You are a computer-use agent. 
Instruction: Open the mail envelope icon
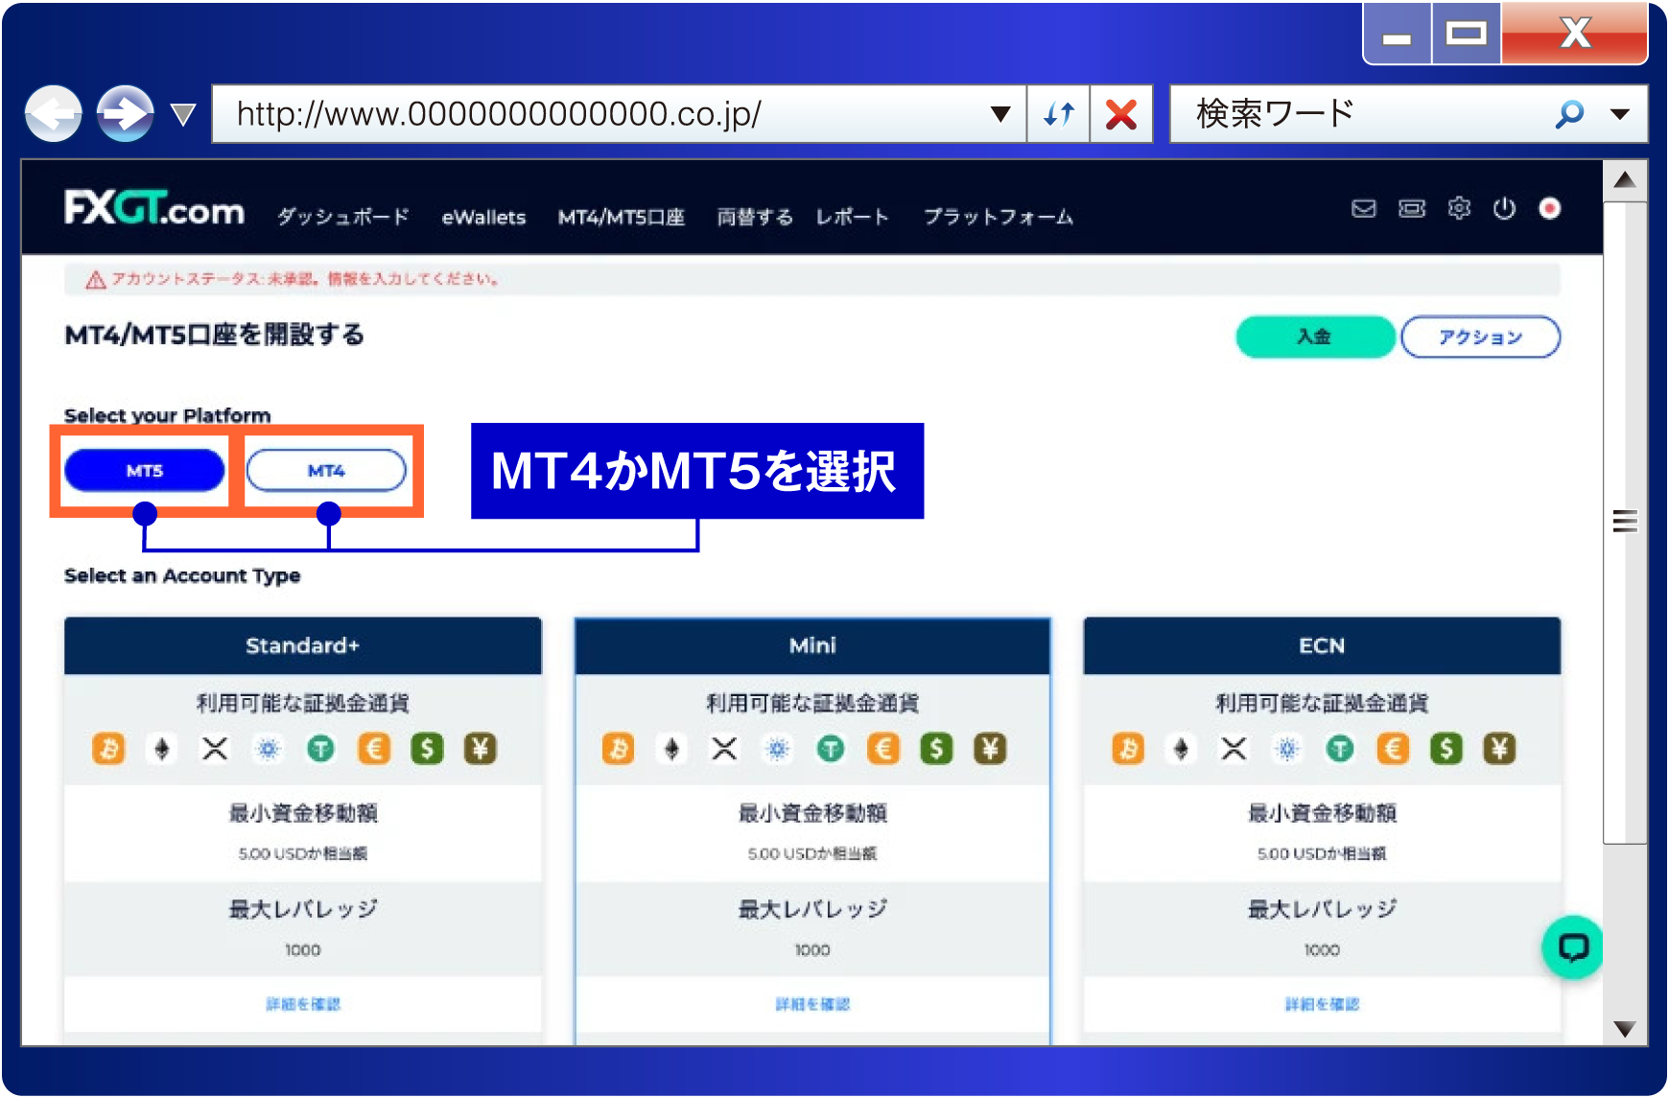1364,208
